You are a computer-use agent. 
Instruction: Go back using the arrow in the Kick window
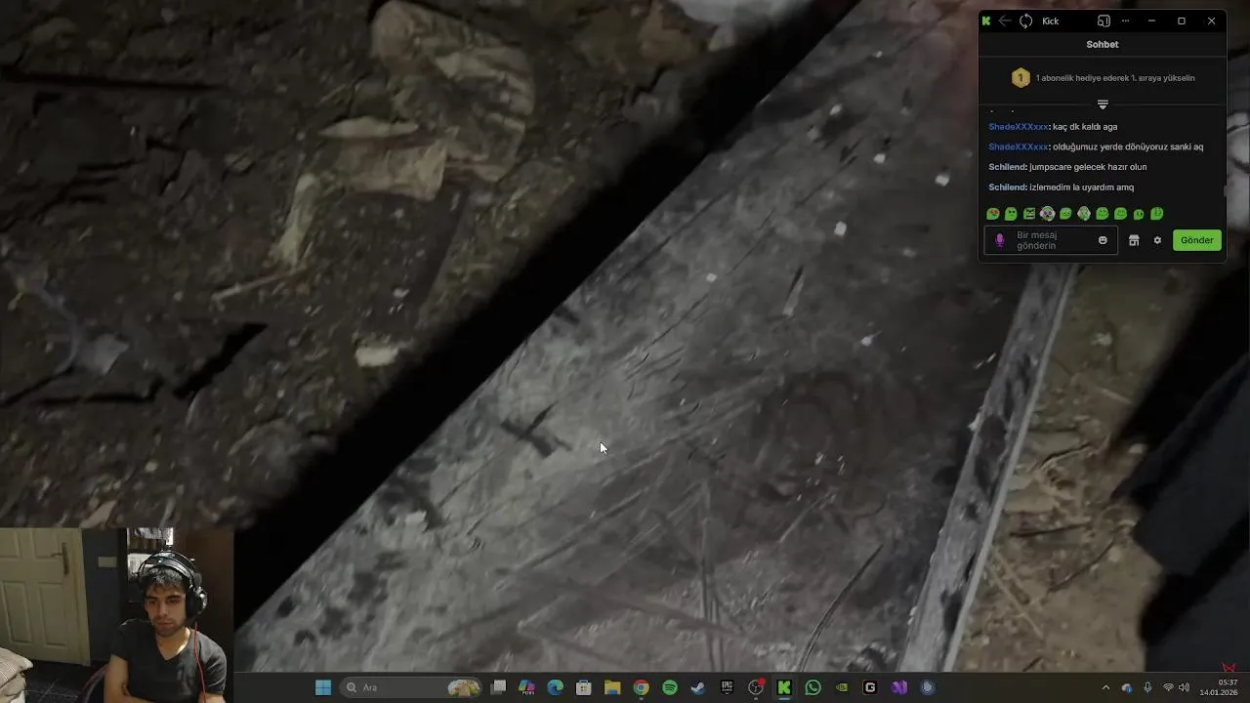click(1005, 21)
